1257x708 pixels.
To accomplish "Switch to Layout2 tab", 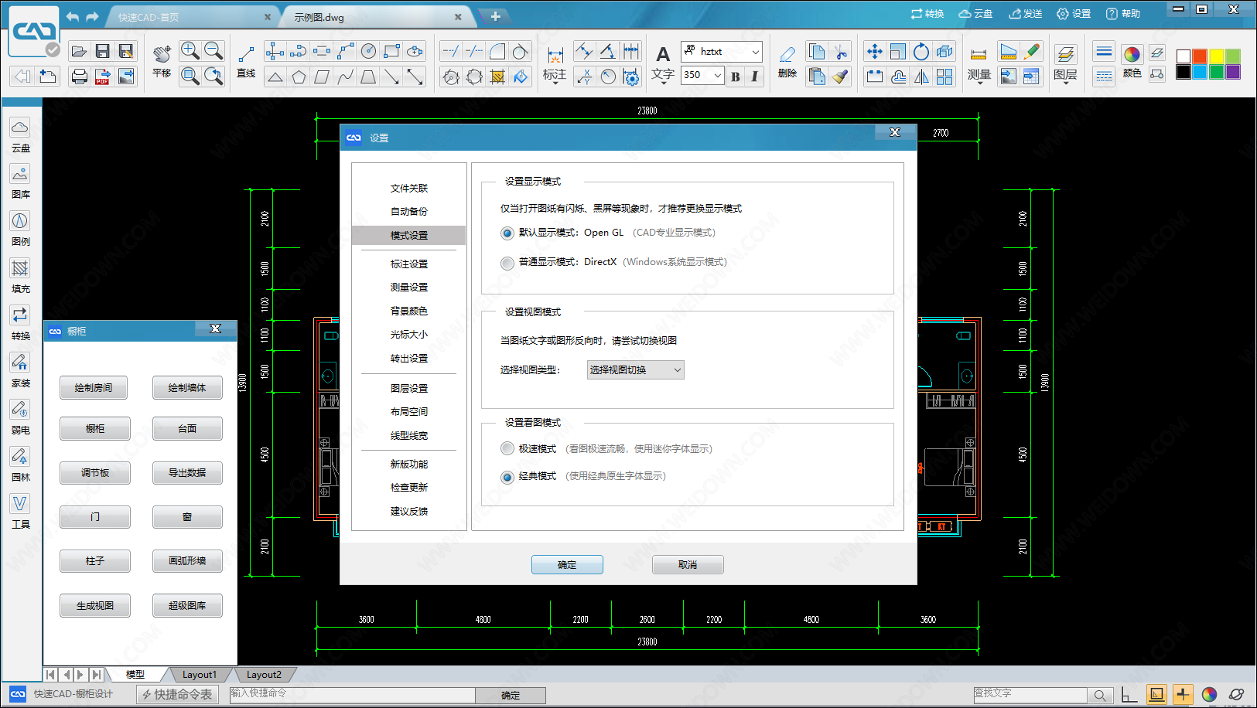I will coord(264,675).
